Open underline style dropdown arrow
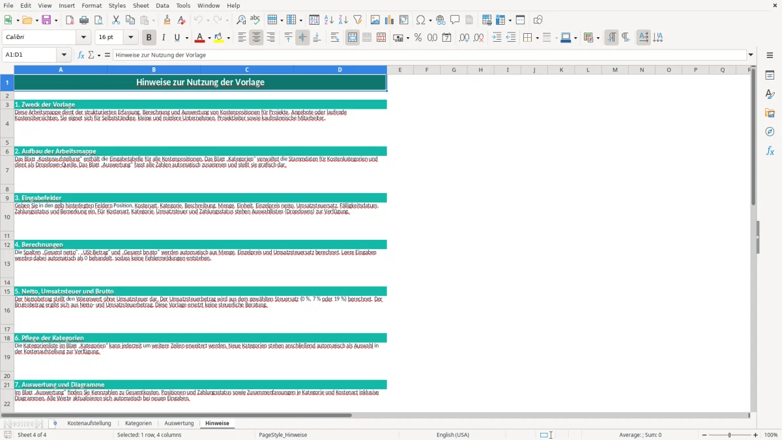Screen dimensions: 782x440 point(186,38)
